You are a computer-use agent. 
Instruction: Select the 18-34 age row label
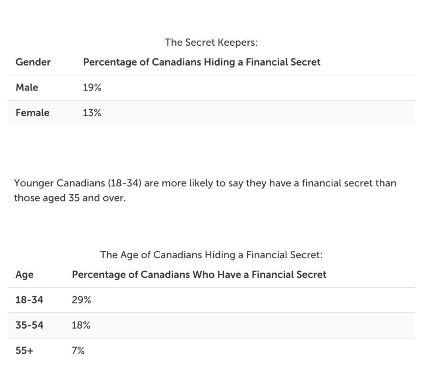click(x=29, y=300)
